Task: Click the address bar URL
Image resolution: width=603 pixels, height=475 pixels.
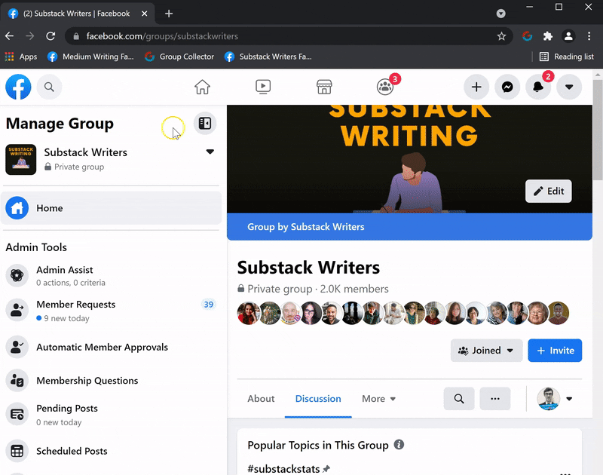Action: (162, 36)
